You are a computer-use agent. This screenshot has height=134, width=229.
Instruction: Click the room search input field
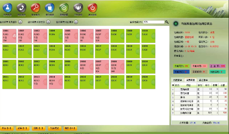[x=153, y=22]
